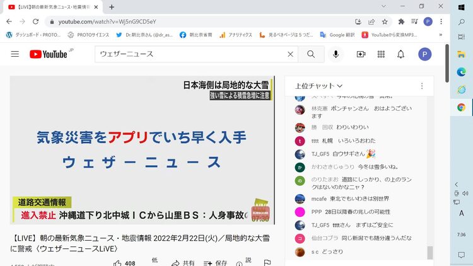Viewport: 473px width, 266px height.
Task: Open media control icon in Chrome toolbar
Action: click(414, 21)
